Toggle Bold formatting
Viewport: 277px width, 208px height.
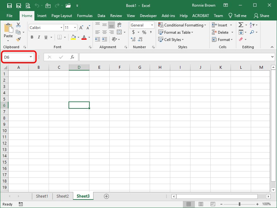point(32,37)
